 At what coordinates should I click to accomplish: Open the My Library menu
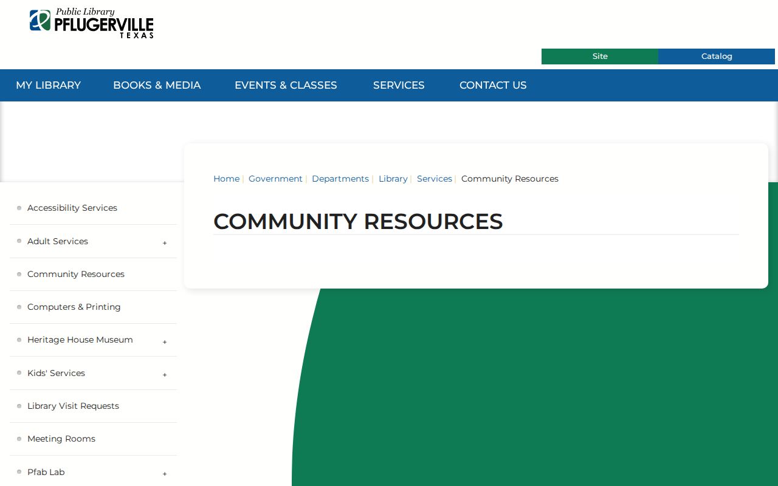coord(49,86)
